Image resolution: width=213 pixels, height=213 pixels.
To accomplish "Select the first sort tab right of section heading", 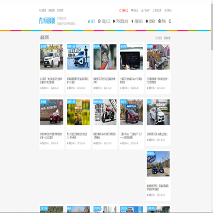I will pos(159,38).
